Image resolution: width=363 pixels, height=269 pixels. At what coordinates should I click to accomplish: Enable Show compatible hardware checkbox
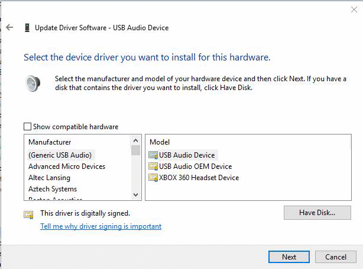pos(27,127)
